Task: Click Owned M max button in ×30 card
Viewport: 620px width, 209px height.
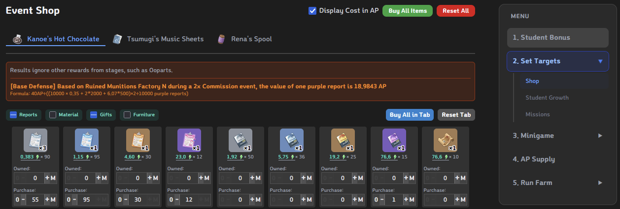Action: click(156, 178)
